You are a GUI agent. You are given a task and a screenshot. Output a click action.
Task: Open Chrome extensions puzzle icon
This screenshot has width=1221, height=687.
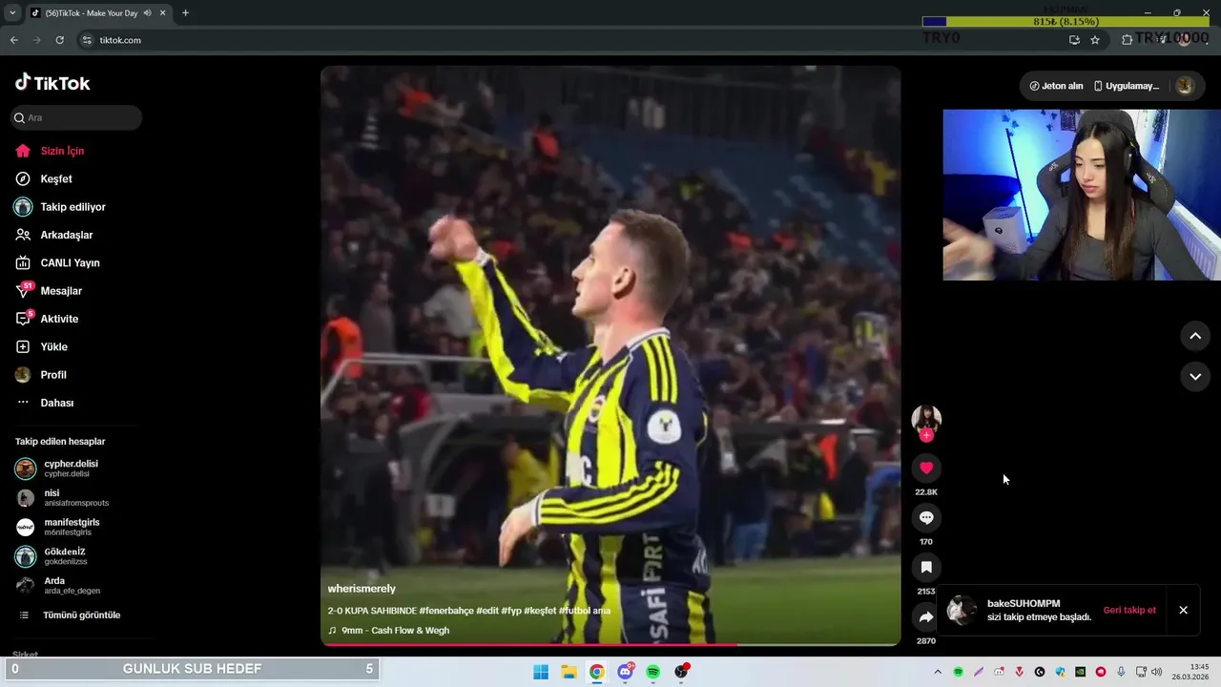[1127, 40]
